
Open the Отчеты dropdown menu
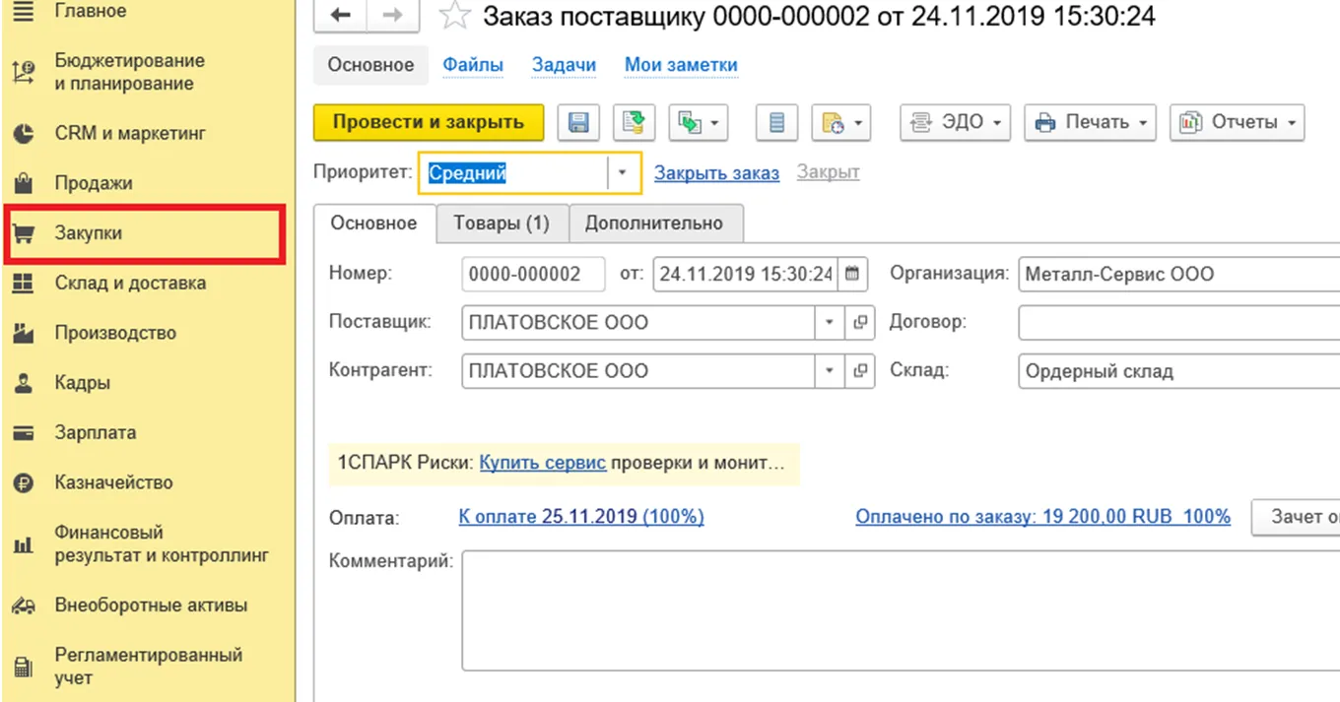tap(1237, 123)
